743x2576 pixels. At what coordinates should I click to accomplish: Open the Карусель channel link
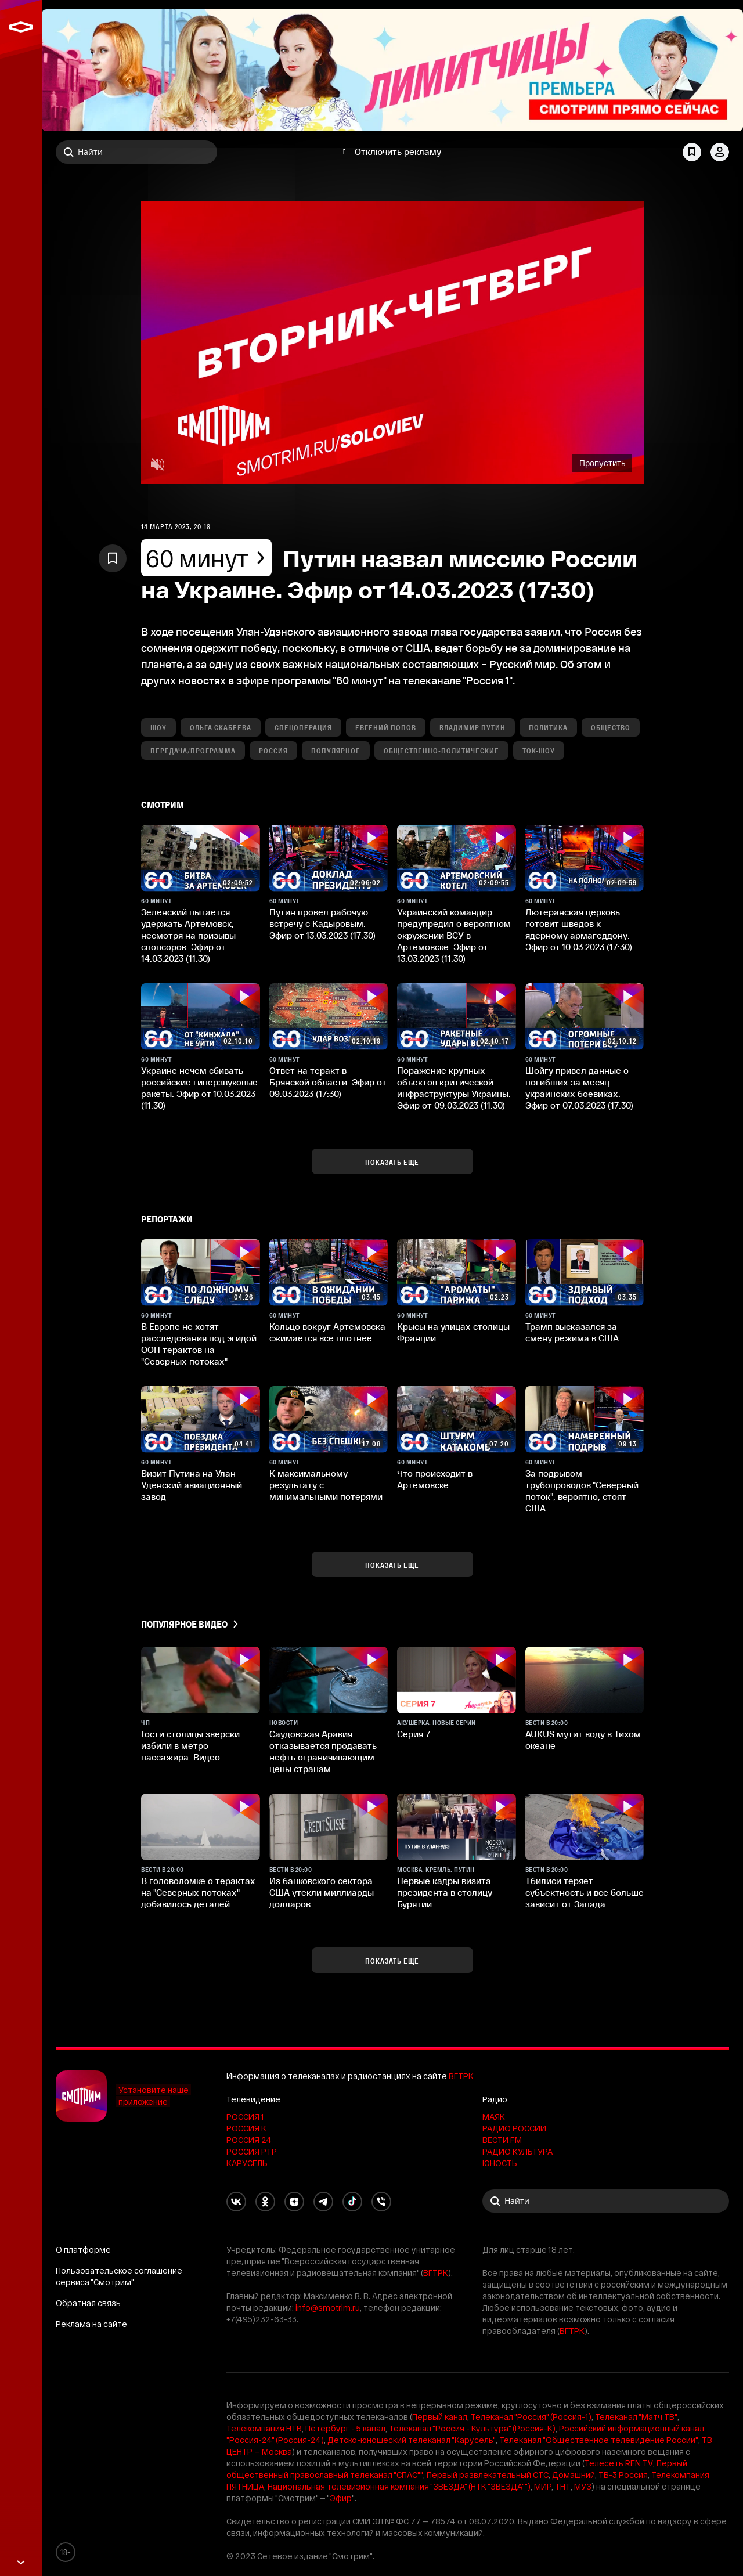coord(247,2162)
